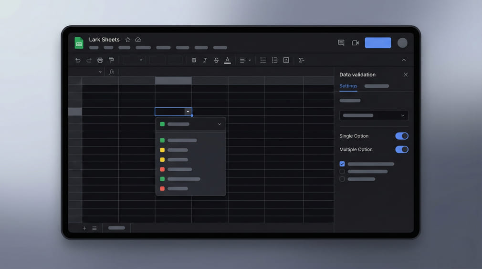Apply italic formatting
The width and height of the screenshot is (482, 269).
pos(205,60)
